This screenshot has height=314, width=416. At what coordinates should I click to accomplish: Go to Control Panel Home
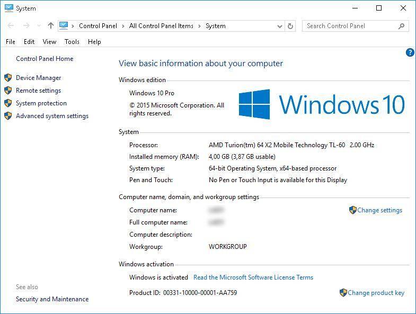coord(45,59)
